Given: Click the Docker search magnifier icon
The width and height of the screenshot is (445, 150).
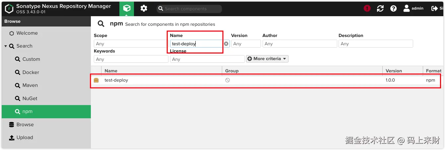Looking at the screenshot, I should pos(18,72).
